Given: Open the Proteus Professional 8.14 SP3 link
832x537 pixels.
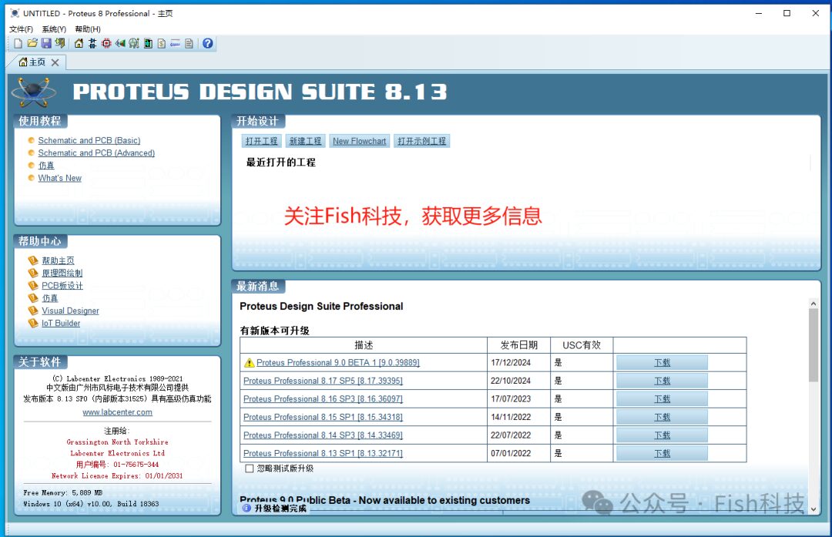Looking at the screenshot, I should tap(323, 435).
